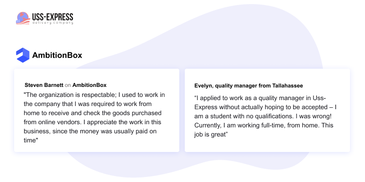This screenshot has width=365, height=182.
Task: Click the "from online vendors" review line
Action: (93, 122)
